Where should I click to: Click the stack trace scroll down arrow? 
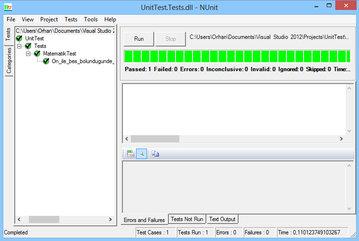click(x=349, y=208)
